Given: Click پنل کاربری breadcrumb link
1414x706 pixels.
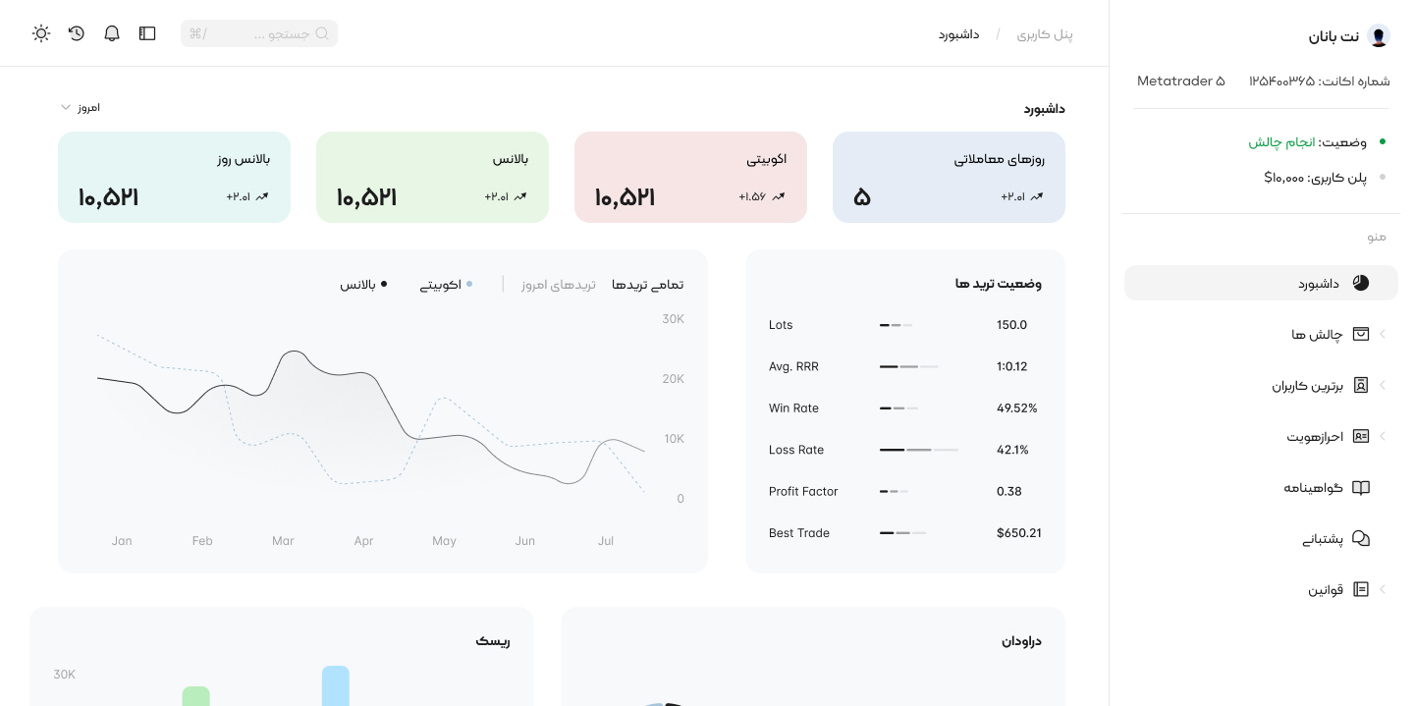Looking at the screenshot, I should coord(1044,34).
